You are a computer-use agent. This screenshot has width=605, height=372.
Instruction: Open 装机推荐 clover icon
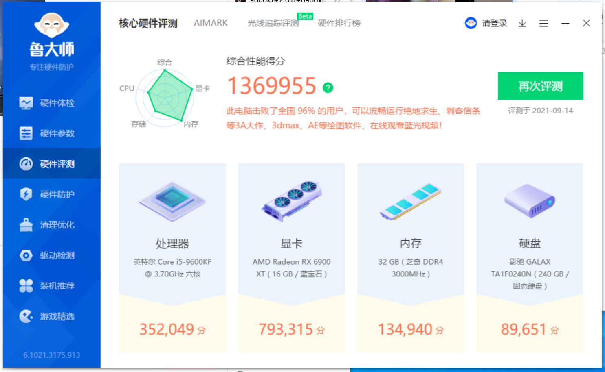click(x=26, y=286)
